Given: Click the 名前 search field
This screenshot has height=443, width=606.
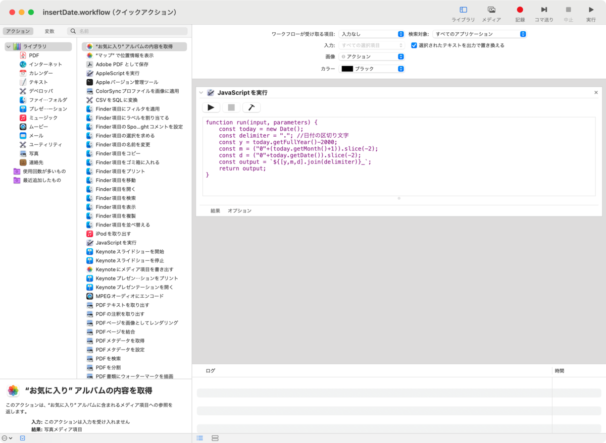Looking at the screenshot, I should (128, 31).
